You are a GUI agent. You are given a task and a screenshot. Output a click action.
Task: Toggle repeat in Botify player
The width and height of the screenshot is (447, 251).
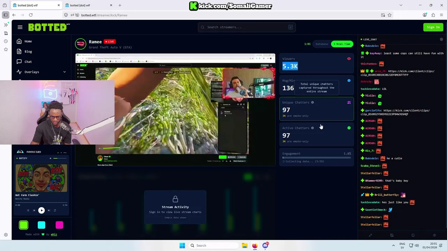[x=55, y=210]
